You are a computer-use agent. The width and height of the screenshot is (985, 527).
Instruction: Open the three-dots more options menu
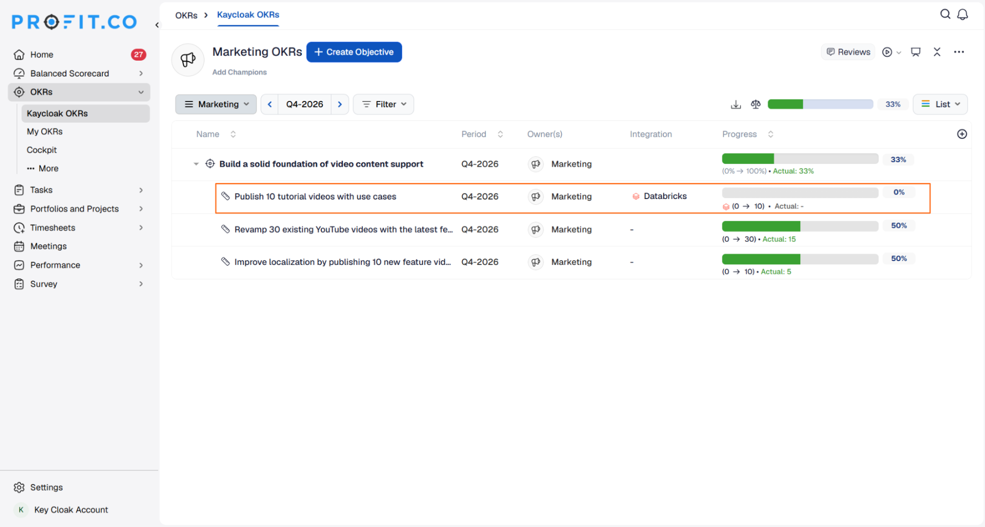958,52
